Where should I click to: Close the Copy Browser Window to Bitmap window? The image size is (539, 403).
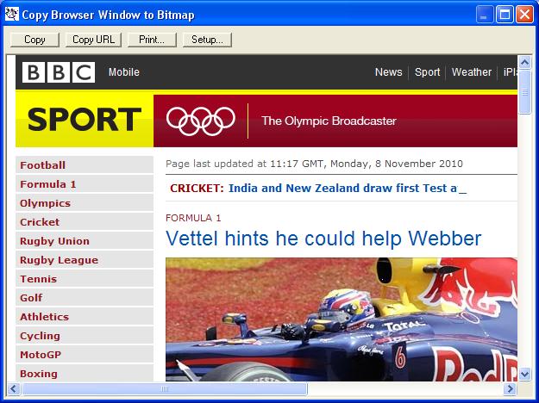(524, 15)
